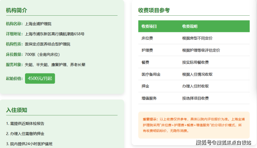
Task: Click the 机构性质 label
Action: 14,44
